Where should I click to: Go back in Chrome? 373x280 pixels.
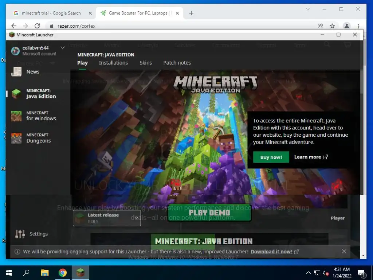tap(14, 26)
